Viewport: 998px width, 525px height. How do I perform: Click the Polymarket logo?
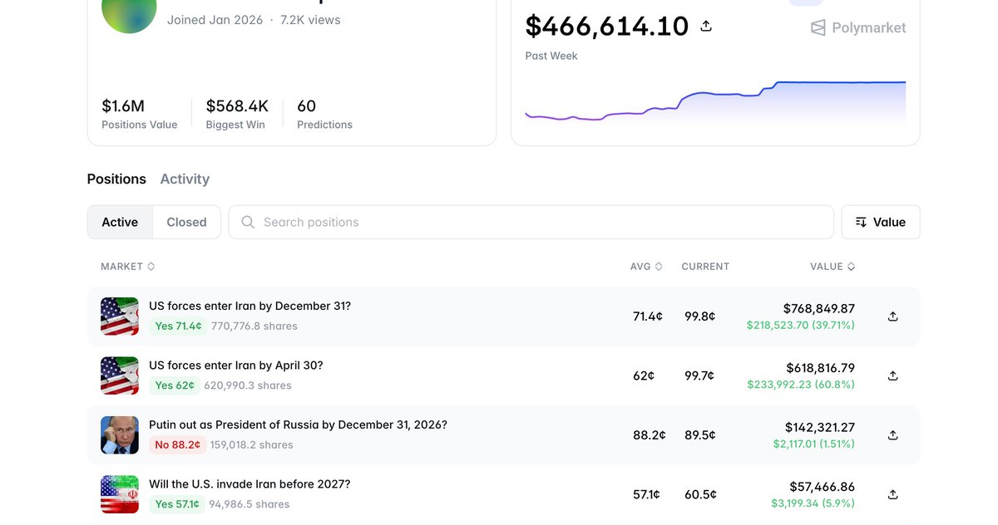(858, 28)
